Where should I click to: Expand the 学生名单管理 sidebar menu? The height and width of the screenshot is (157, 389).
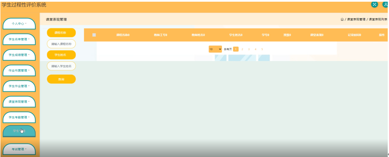pyautogui.click(x=19, y=39)
